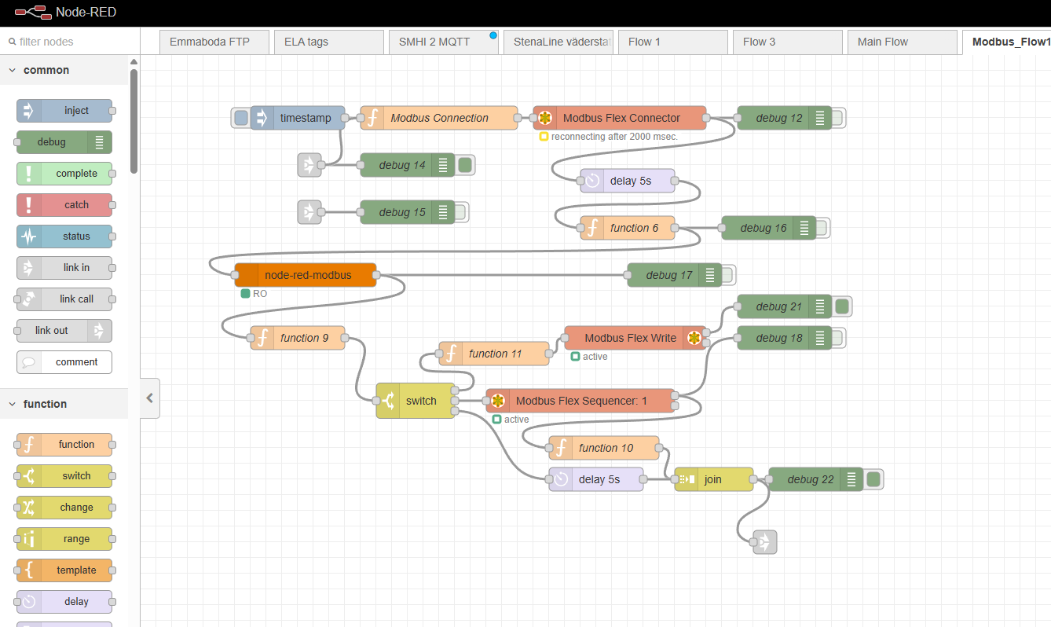Select the function 10 node

[x=604, y=448]
